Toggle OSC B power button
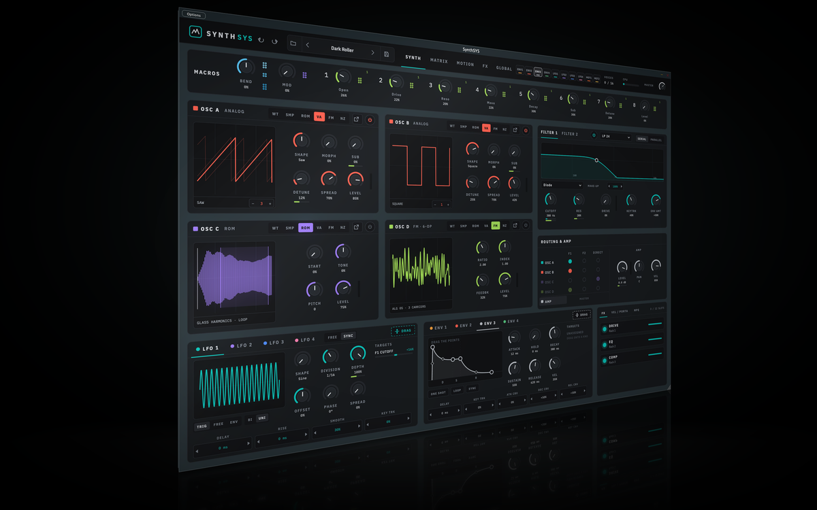The width and height of the screenshot is (817, 510). [x=526, y=131]
